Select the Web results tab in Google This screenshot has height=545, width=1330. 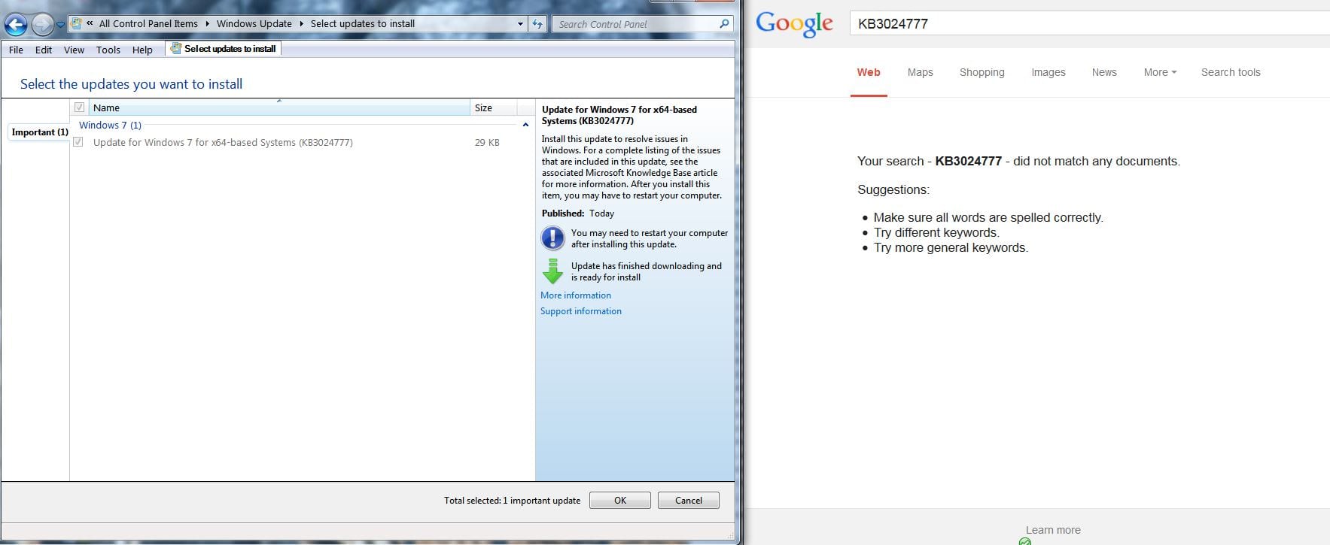point(869,72)
